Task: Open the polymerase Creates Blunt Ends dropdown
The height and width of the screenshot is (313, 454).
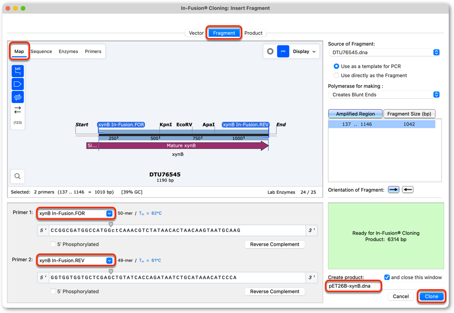Action: click(x=385, y=95)
